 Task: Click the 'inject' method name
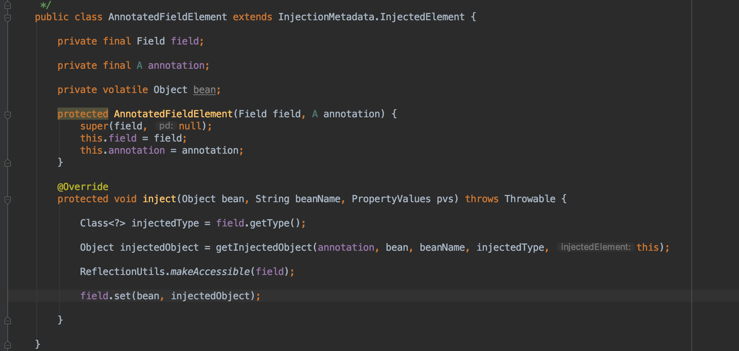[159, 199]
